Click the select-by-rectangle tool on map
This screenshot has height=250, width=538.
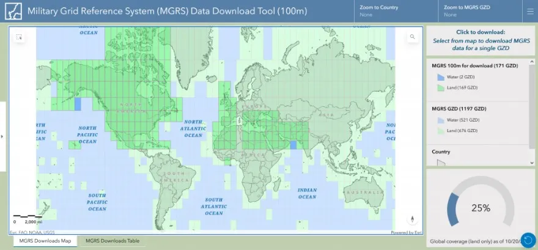click(x=20, y=37)
